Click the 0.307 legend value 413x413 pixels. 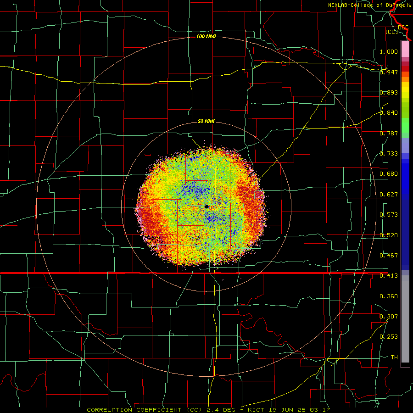tap(389, 317)
